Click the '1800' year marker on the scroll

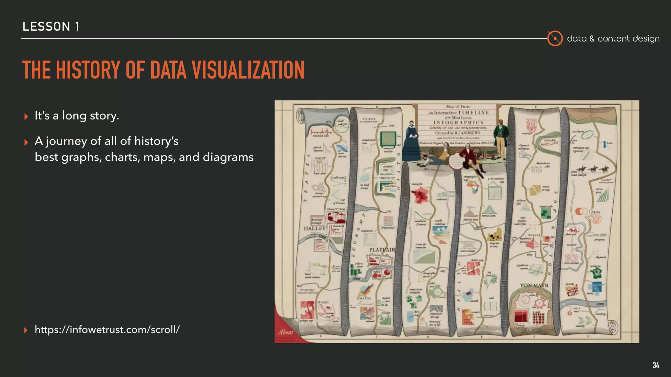point(356,279)
